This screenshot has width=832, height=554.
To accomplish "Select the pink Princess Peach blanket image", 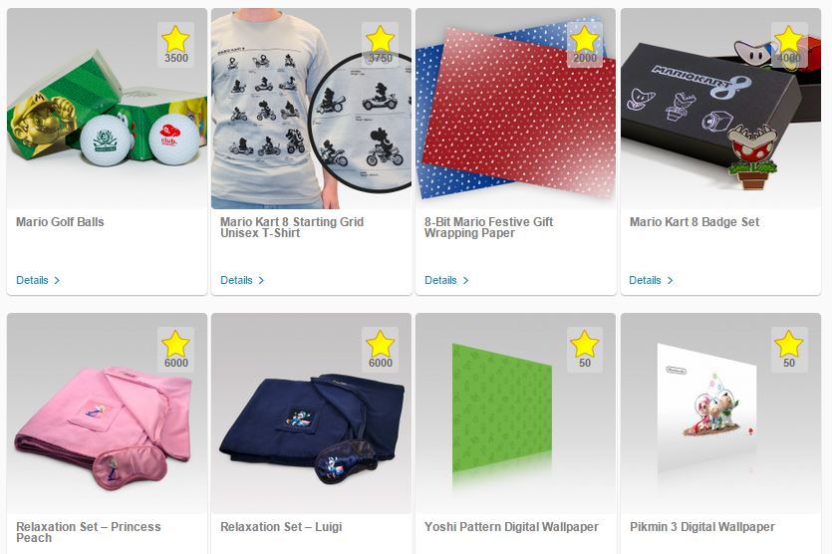I will tap(107, 414).
